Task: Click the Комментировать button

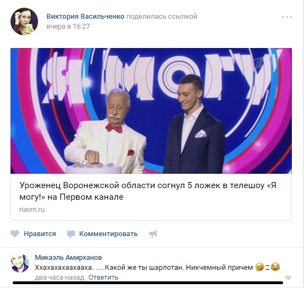Action: (x=108, y=234)
